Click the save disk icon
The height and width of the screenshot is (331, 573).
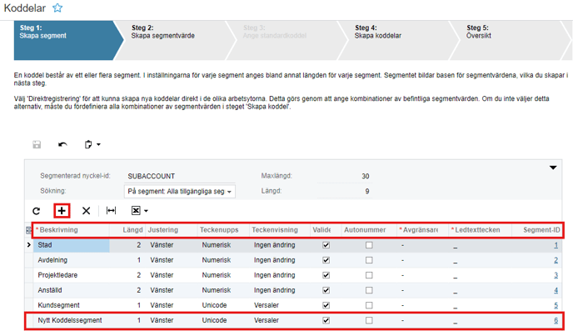coord(37,144)
